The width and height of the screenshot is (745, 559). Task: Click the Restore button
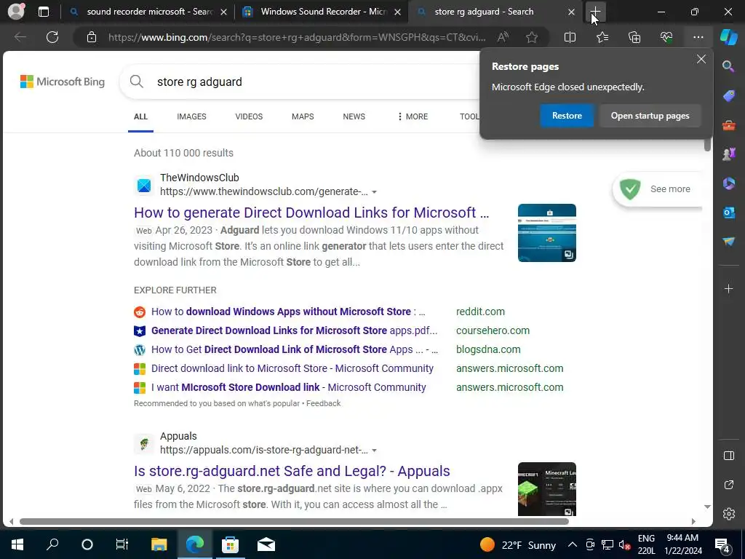coord(567,116)
